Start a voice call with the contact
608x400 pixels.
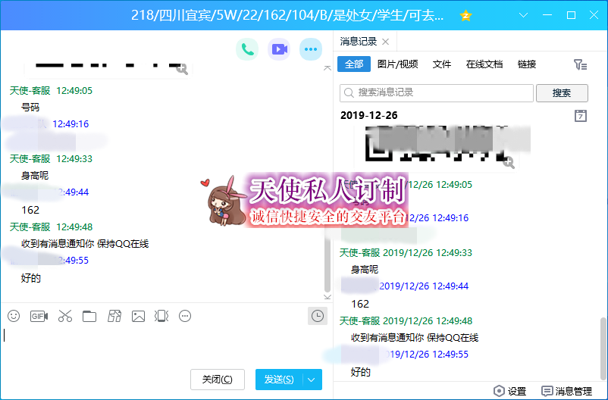(x=247, y=49)
